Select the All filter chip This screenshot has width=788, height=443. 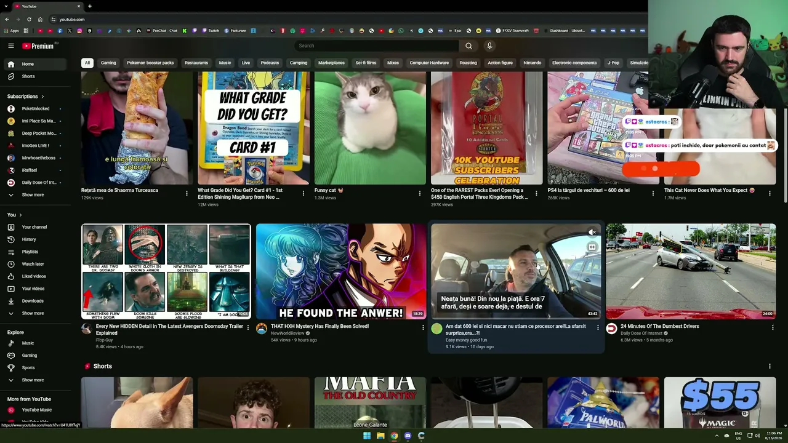coord(87,63)
